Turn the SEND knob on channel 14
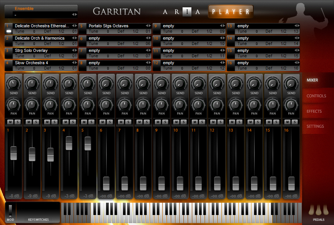 254,83
